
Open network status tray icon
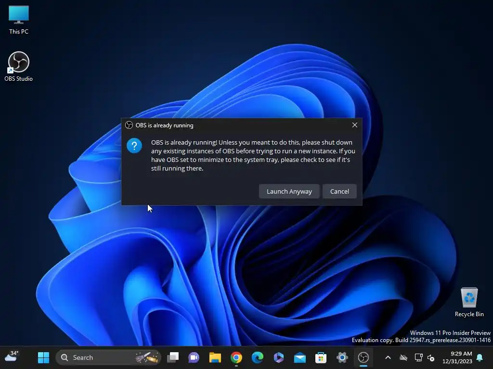coord(418,357)
